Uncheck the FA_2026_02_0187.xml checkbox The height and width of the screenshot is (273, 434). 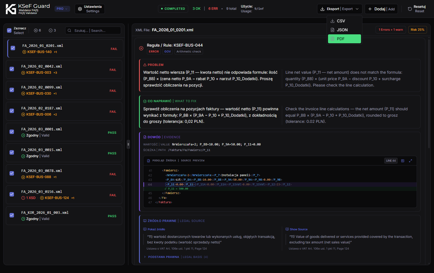[12, 111]
